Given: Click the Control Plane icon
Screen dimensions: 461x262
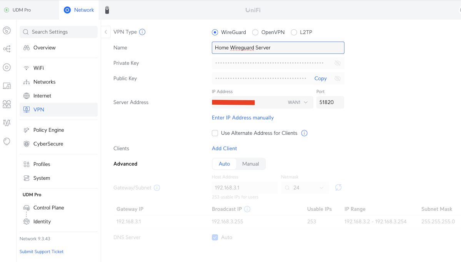Looking at the screenshot, I should 27,208.
